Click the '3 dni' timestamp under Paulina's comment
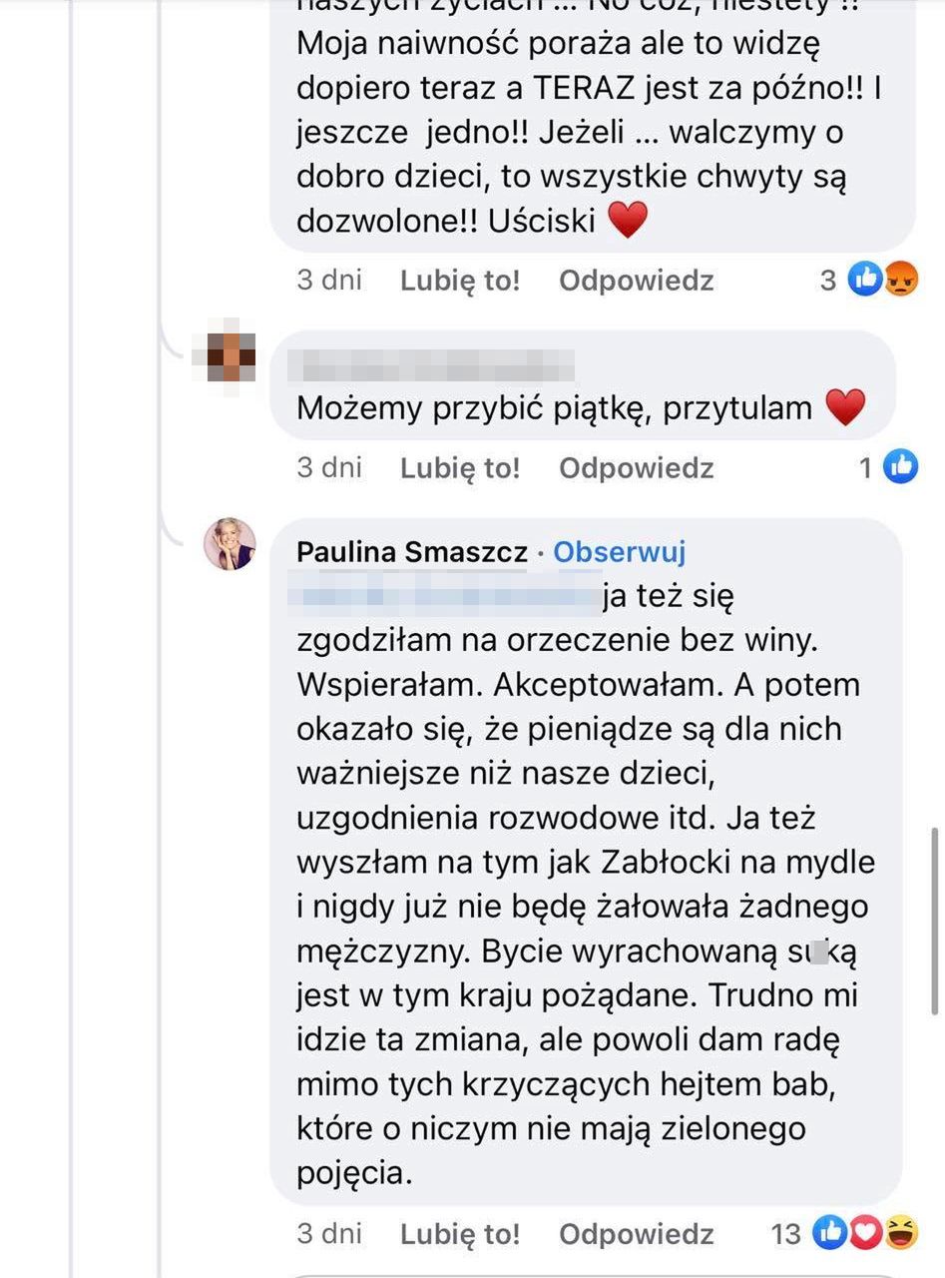Viewport: 945px width, 1278px height. click(x=328, y=1234)
